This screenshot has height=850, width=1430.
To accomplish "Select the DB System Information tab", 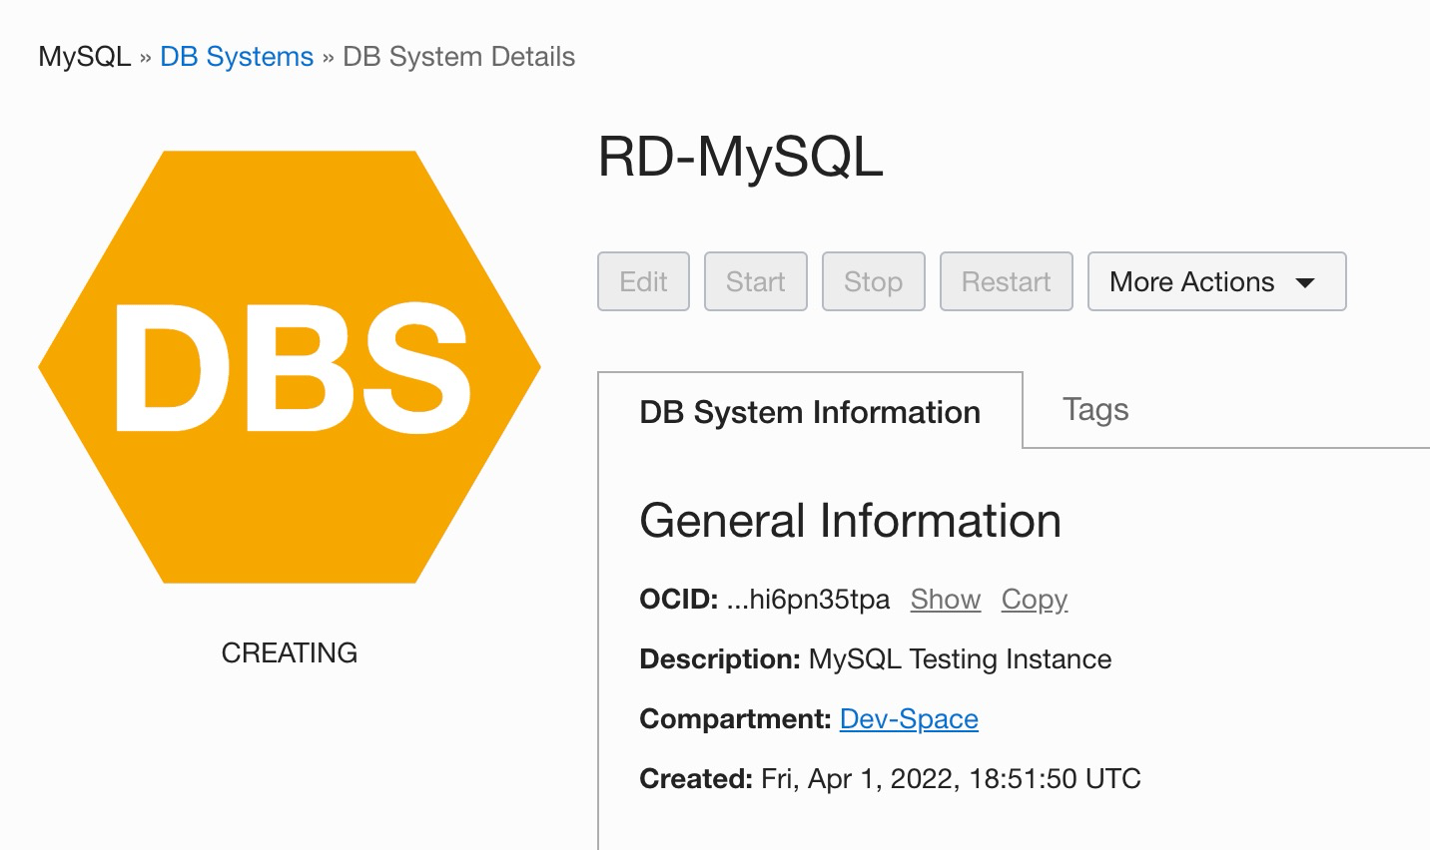I will pyautogui.click(x=810, y=411).
